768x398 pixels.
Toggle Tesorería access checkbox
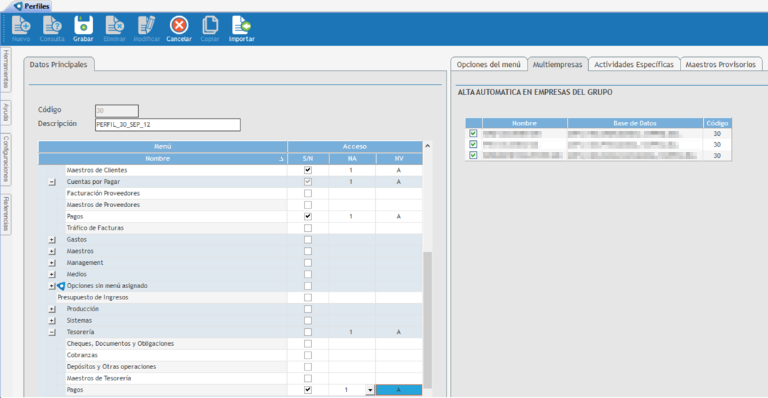coord(307,332)
